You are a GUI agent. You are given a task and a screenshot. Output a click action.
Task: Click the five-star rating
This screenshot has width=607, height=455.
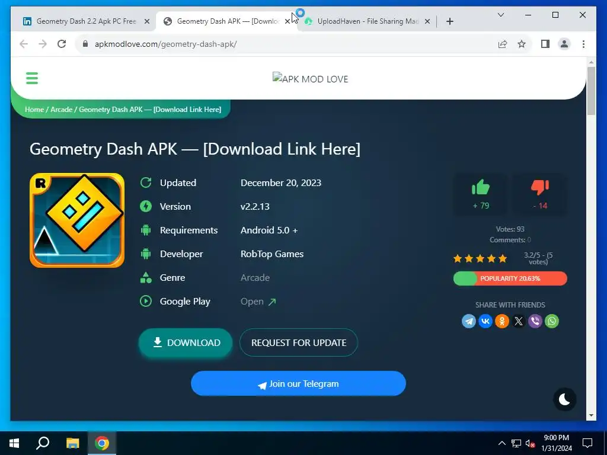[480, 258]
